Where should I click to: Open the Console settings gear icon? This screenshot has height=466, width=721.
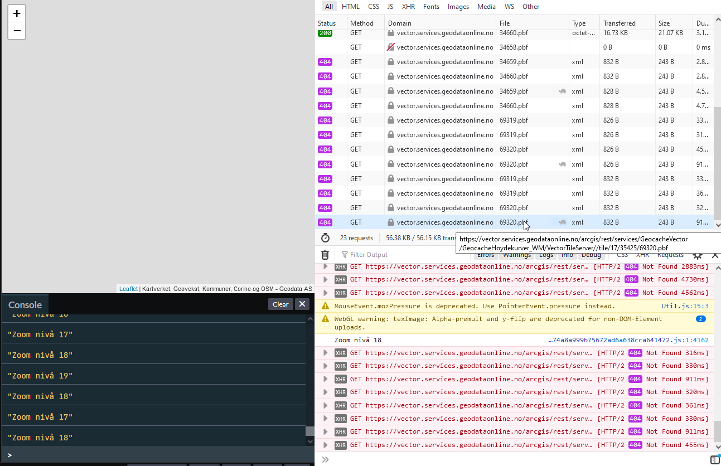coord(697,255)
